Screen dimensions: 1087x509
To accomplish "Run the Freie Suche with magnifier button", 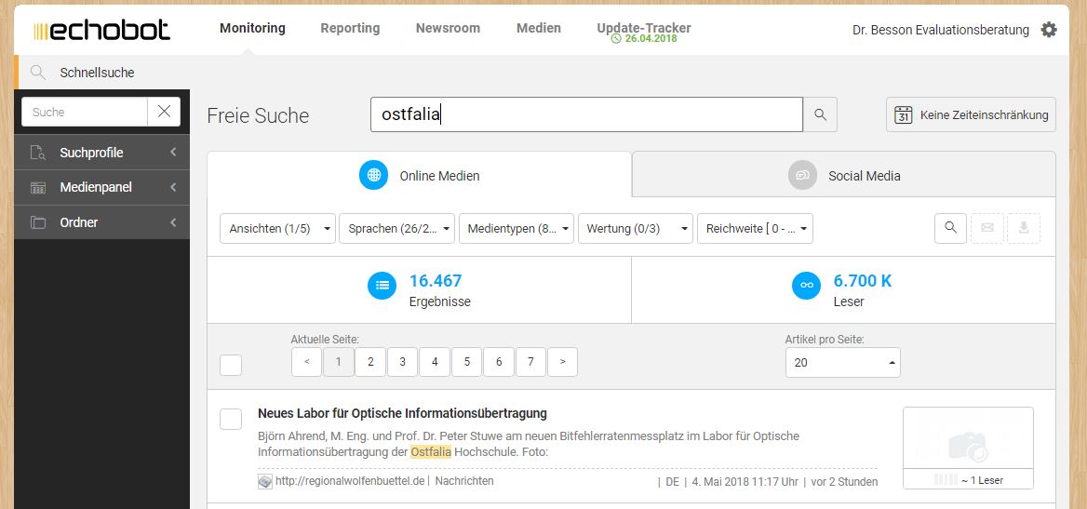I will click(x=820, y=114).
